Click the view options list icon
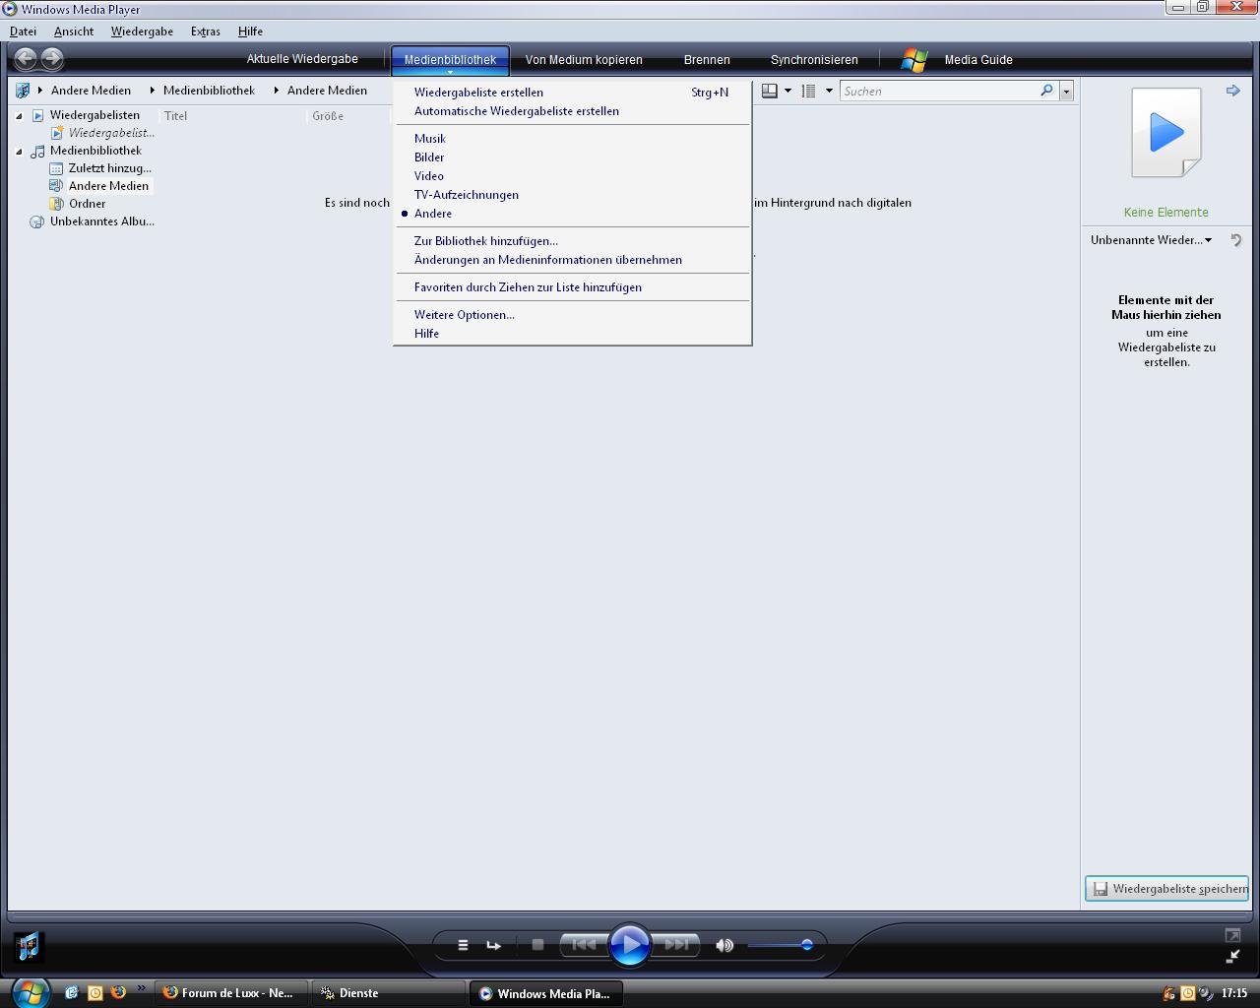 point(808,91)
